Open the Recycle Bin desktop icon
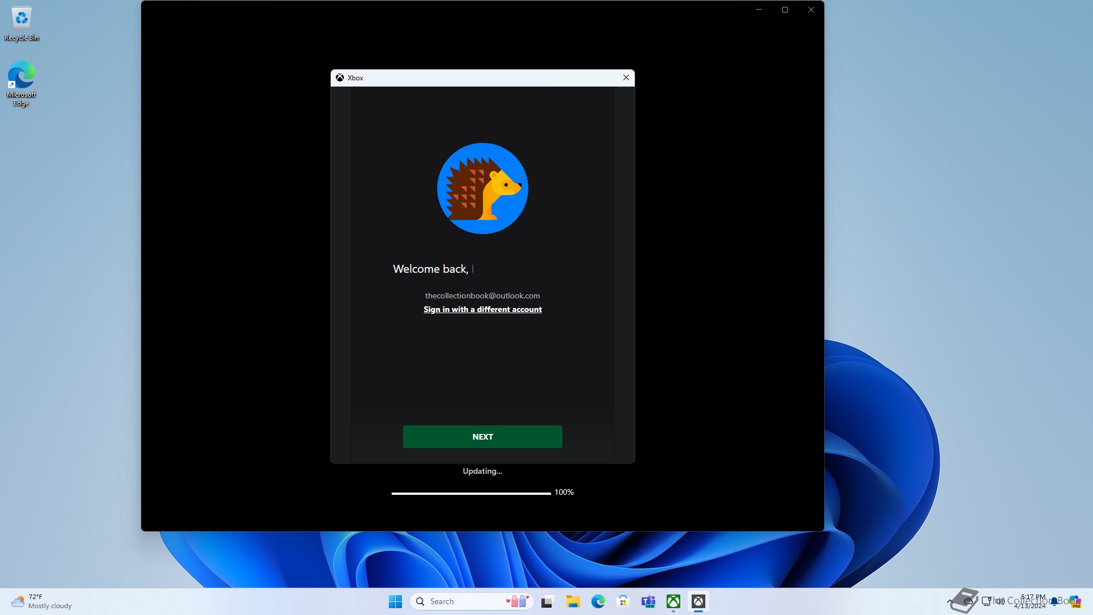Viewport: 1093px width, 615px height. tap(21, 24)
